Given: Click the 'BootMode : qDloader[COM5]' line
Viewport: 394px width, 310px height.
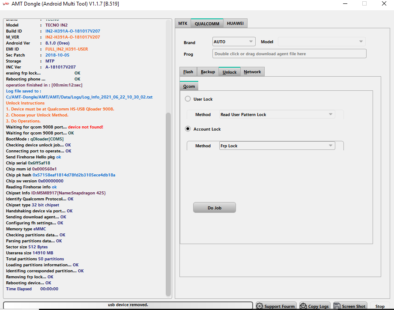Looking at the screenshot, I should [x=35, y=139].
